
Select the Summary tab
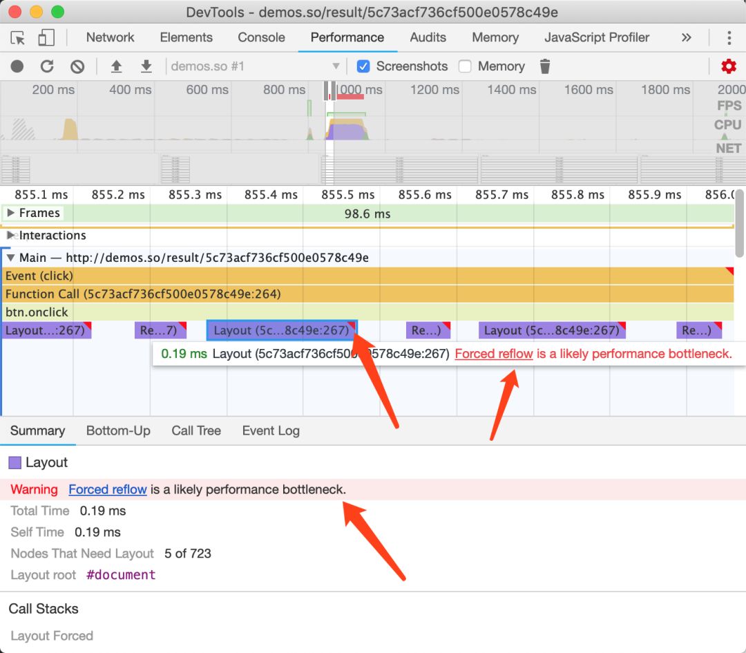point(37,430)
